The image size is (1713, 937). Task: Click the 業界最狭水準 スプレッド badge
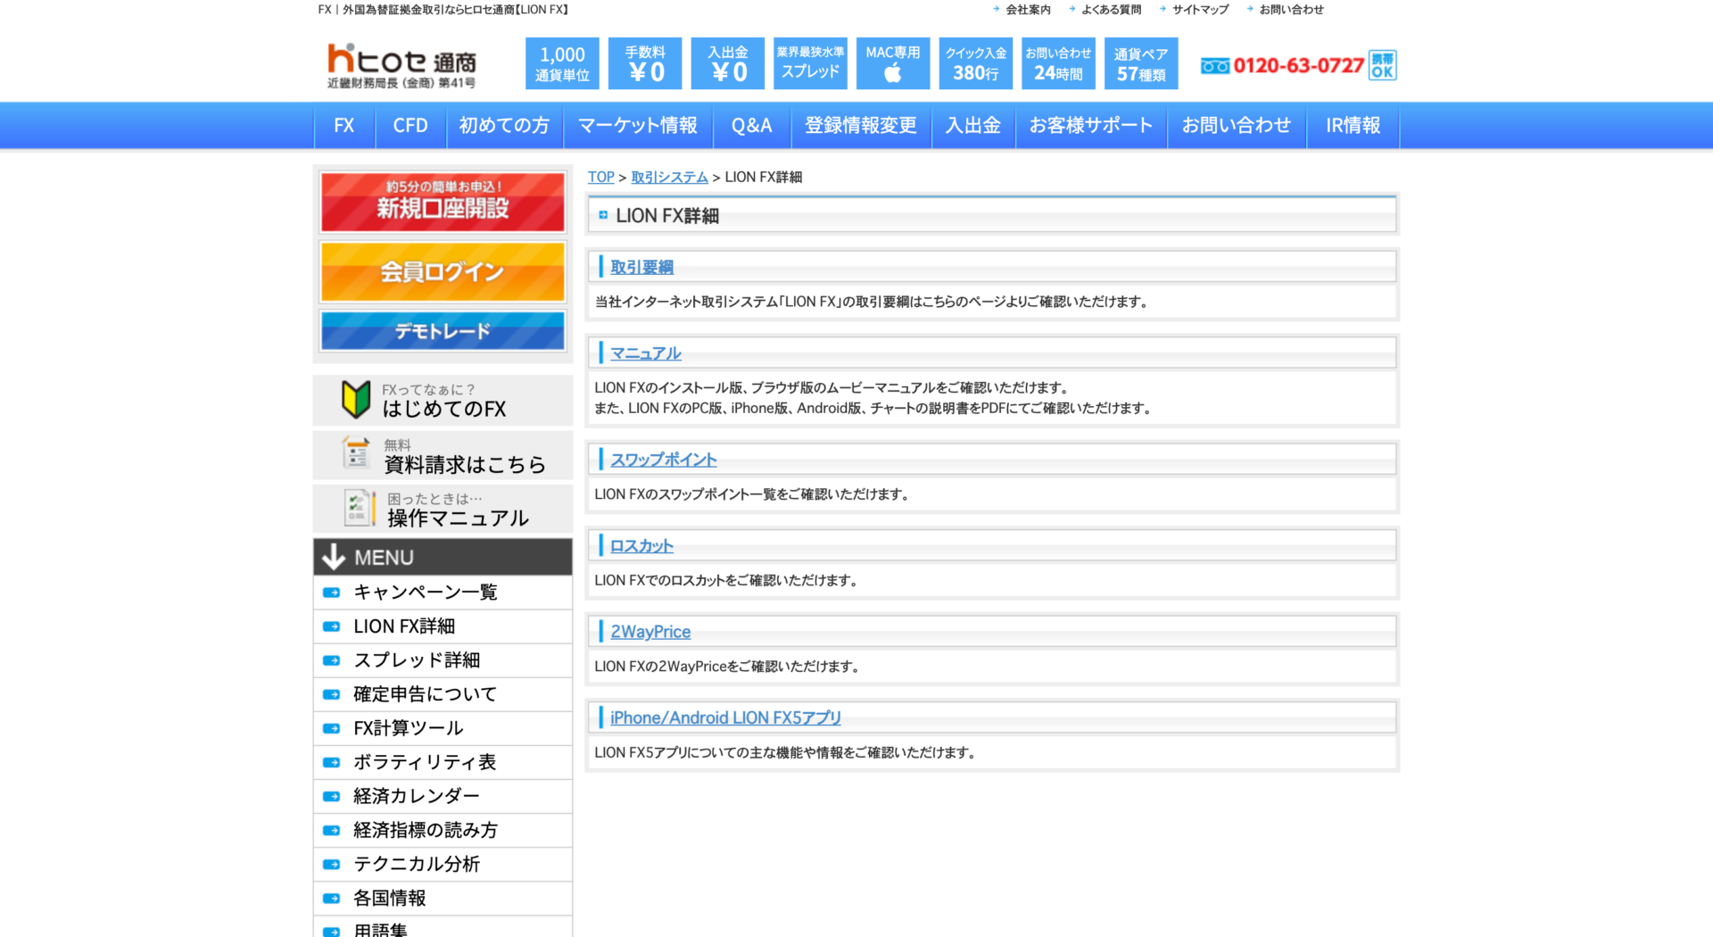click(x=810, y=63)
